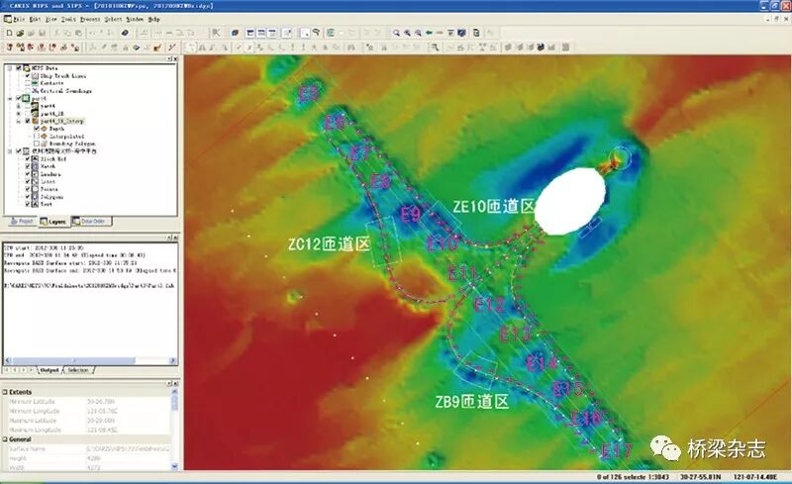Collapse the General properties section
The height and width of the screenshot is (484, 792).
click(5, 439)
